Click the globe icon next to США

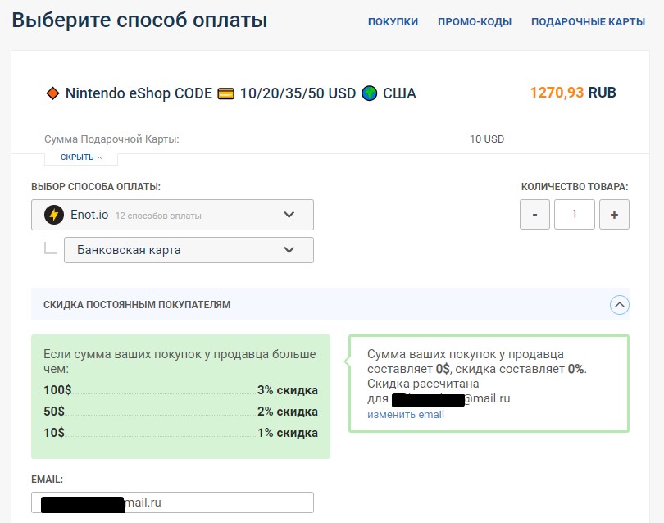(x=370, y=93)
